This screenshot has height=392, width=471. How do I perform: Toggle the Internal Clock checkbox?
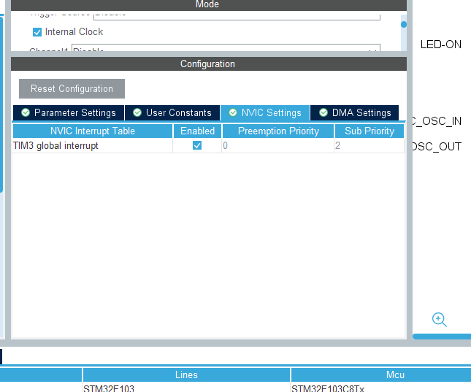[37, 32]
